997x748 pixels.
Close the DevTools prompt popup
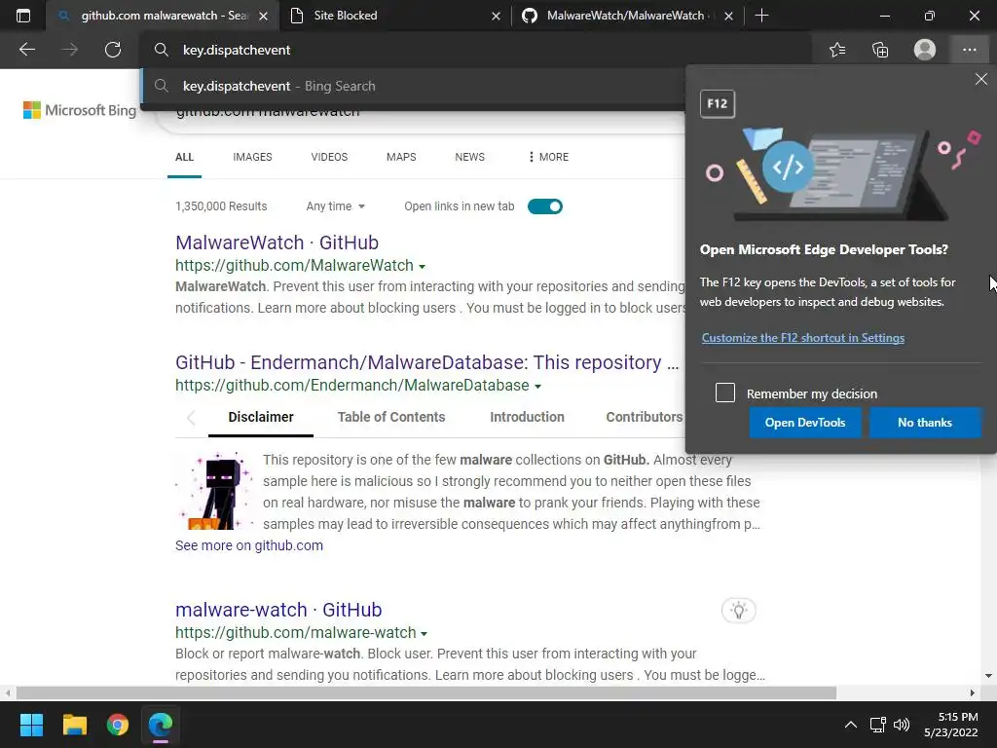pyautogui.click(x=981, y=79)
